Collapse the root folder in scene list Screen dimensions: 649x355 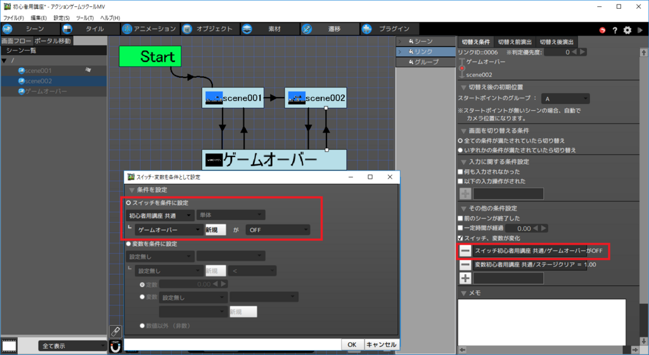4,61
